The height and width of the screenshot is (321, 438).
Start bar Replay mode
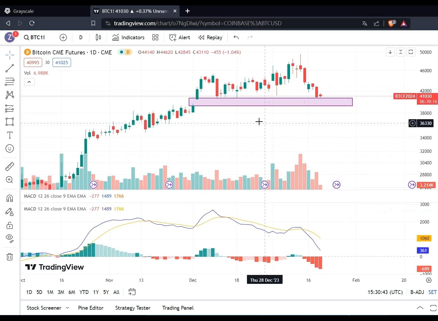tap(210, 37)
